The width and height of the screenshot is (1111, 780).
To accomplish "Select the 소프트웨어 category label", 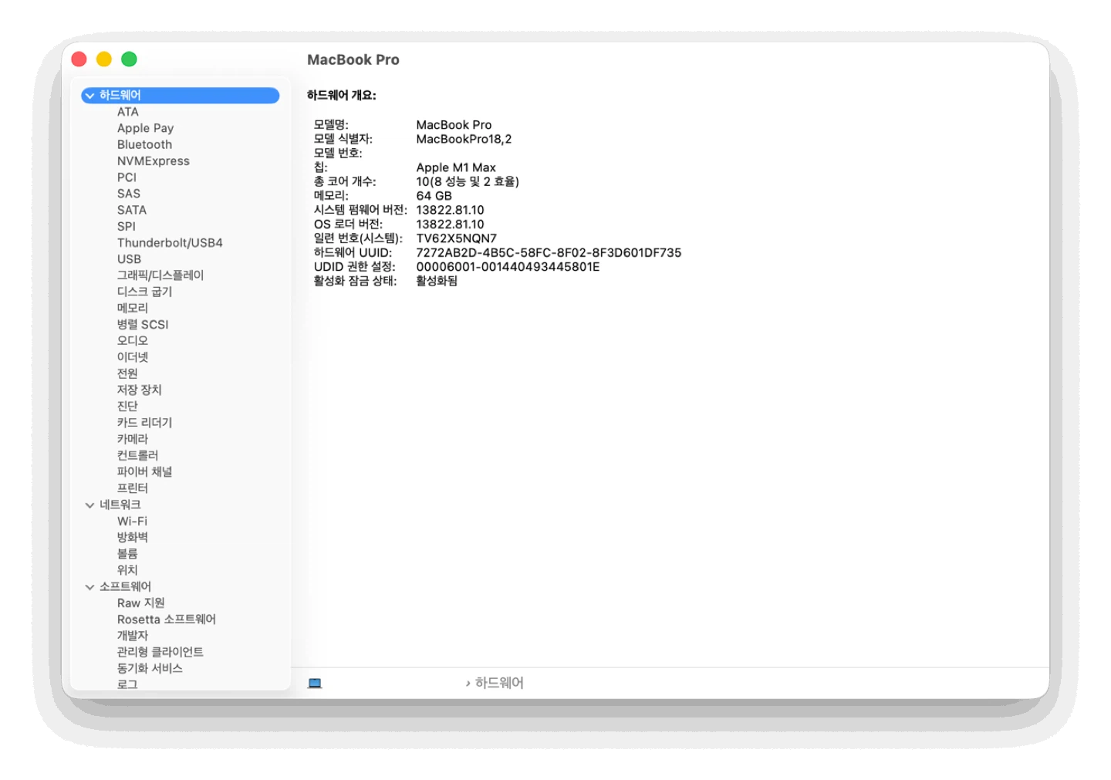I will [x=125, y=586].
